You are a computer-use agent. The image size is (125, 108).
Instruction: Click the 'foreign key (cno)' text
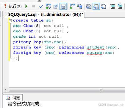pyautogui.click(x=34, y=53)
